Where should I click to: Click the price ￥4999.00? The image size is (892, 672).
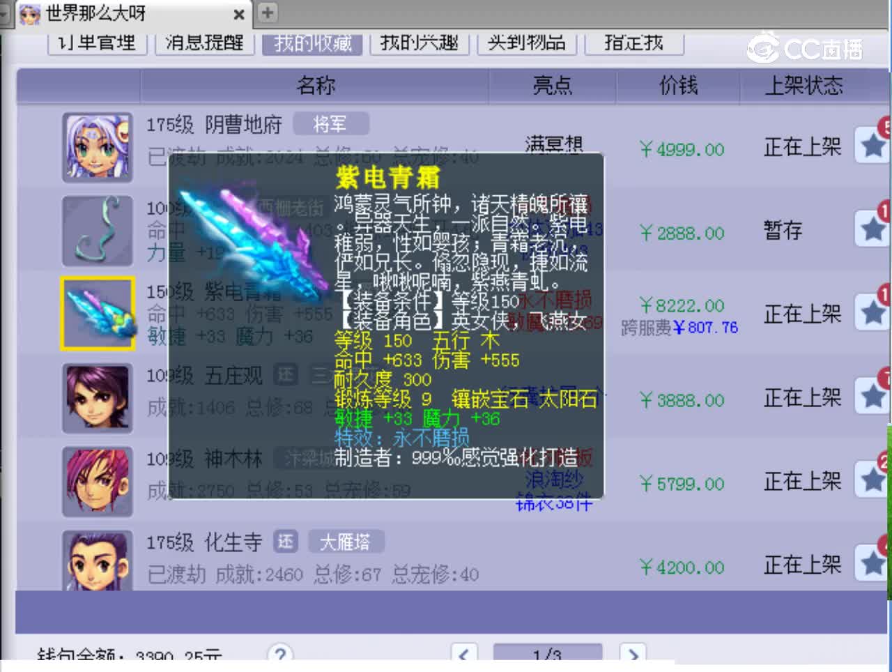(682, 149)
